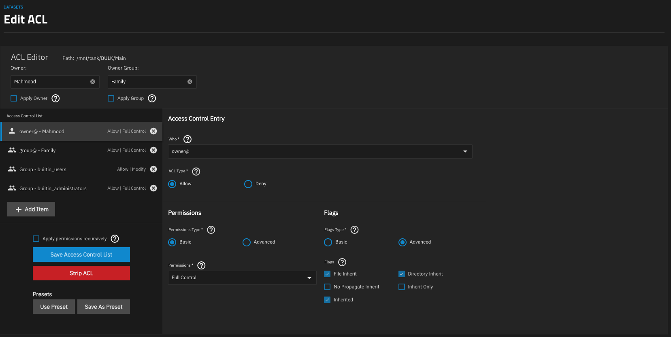Select the Group - builtin_administrators entry

[81, 188]
